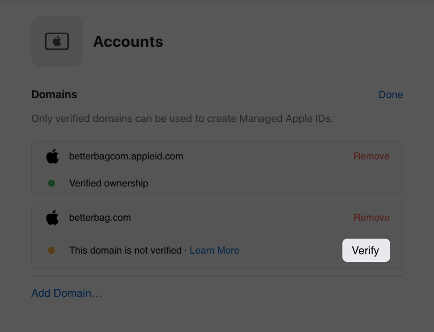Click the green verified status dot

point(51,183)
